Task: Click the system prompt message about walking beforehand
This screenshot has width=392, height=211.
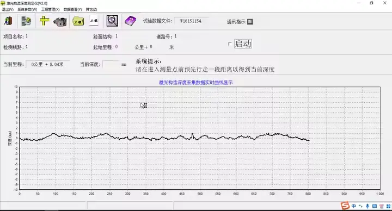Action: pos(205,70)
